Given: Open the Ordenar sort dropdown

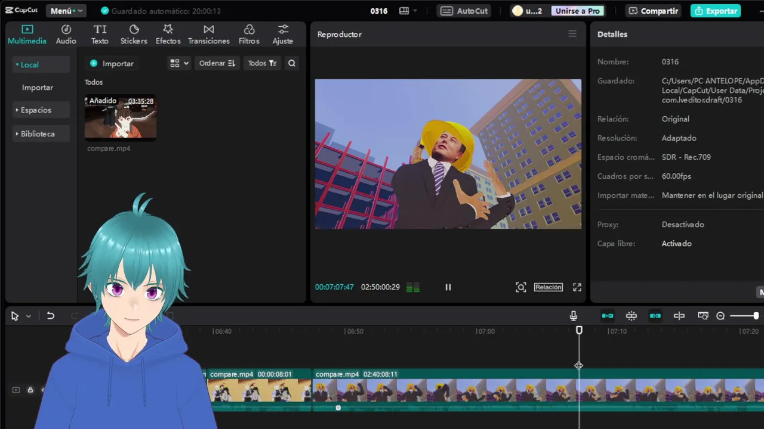Looking at the screenshot, I should pyautogui.click(x=217, y=63).
